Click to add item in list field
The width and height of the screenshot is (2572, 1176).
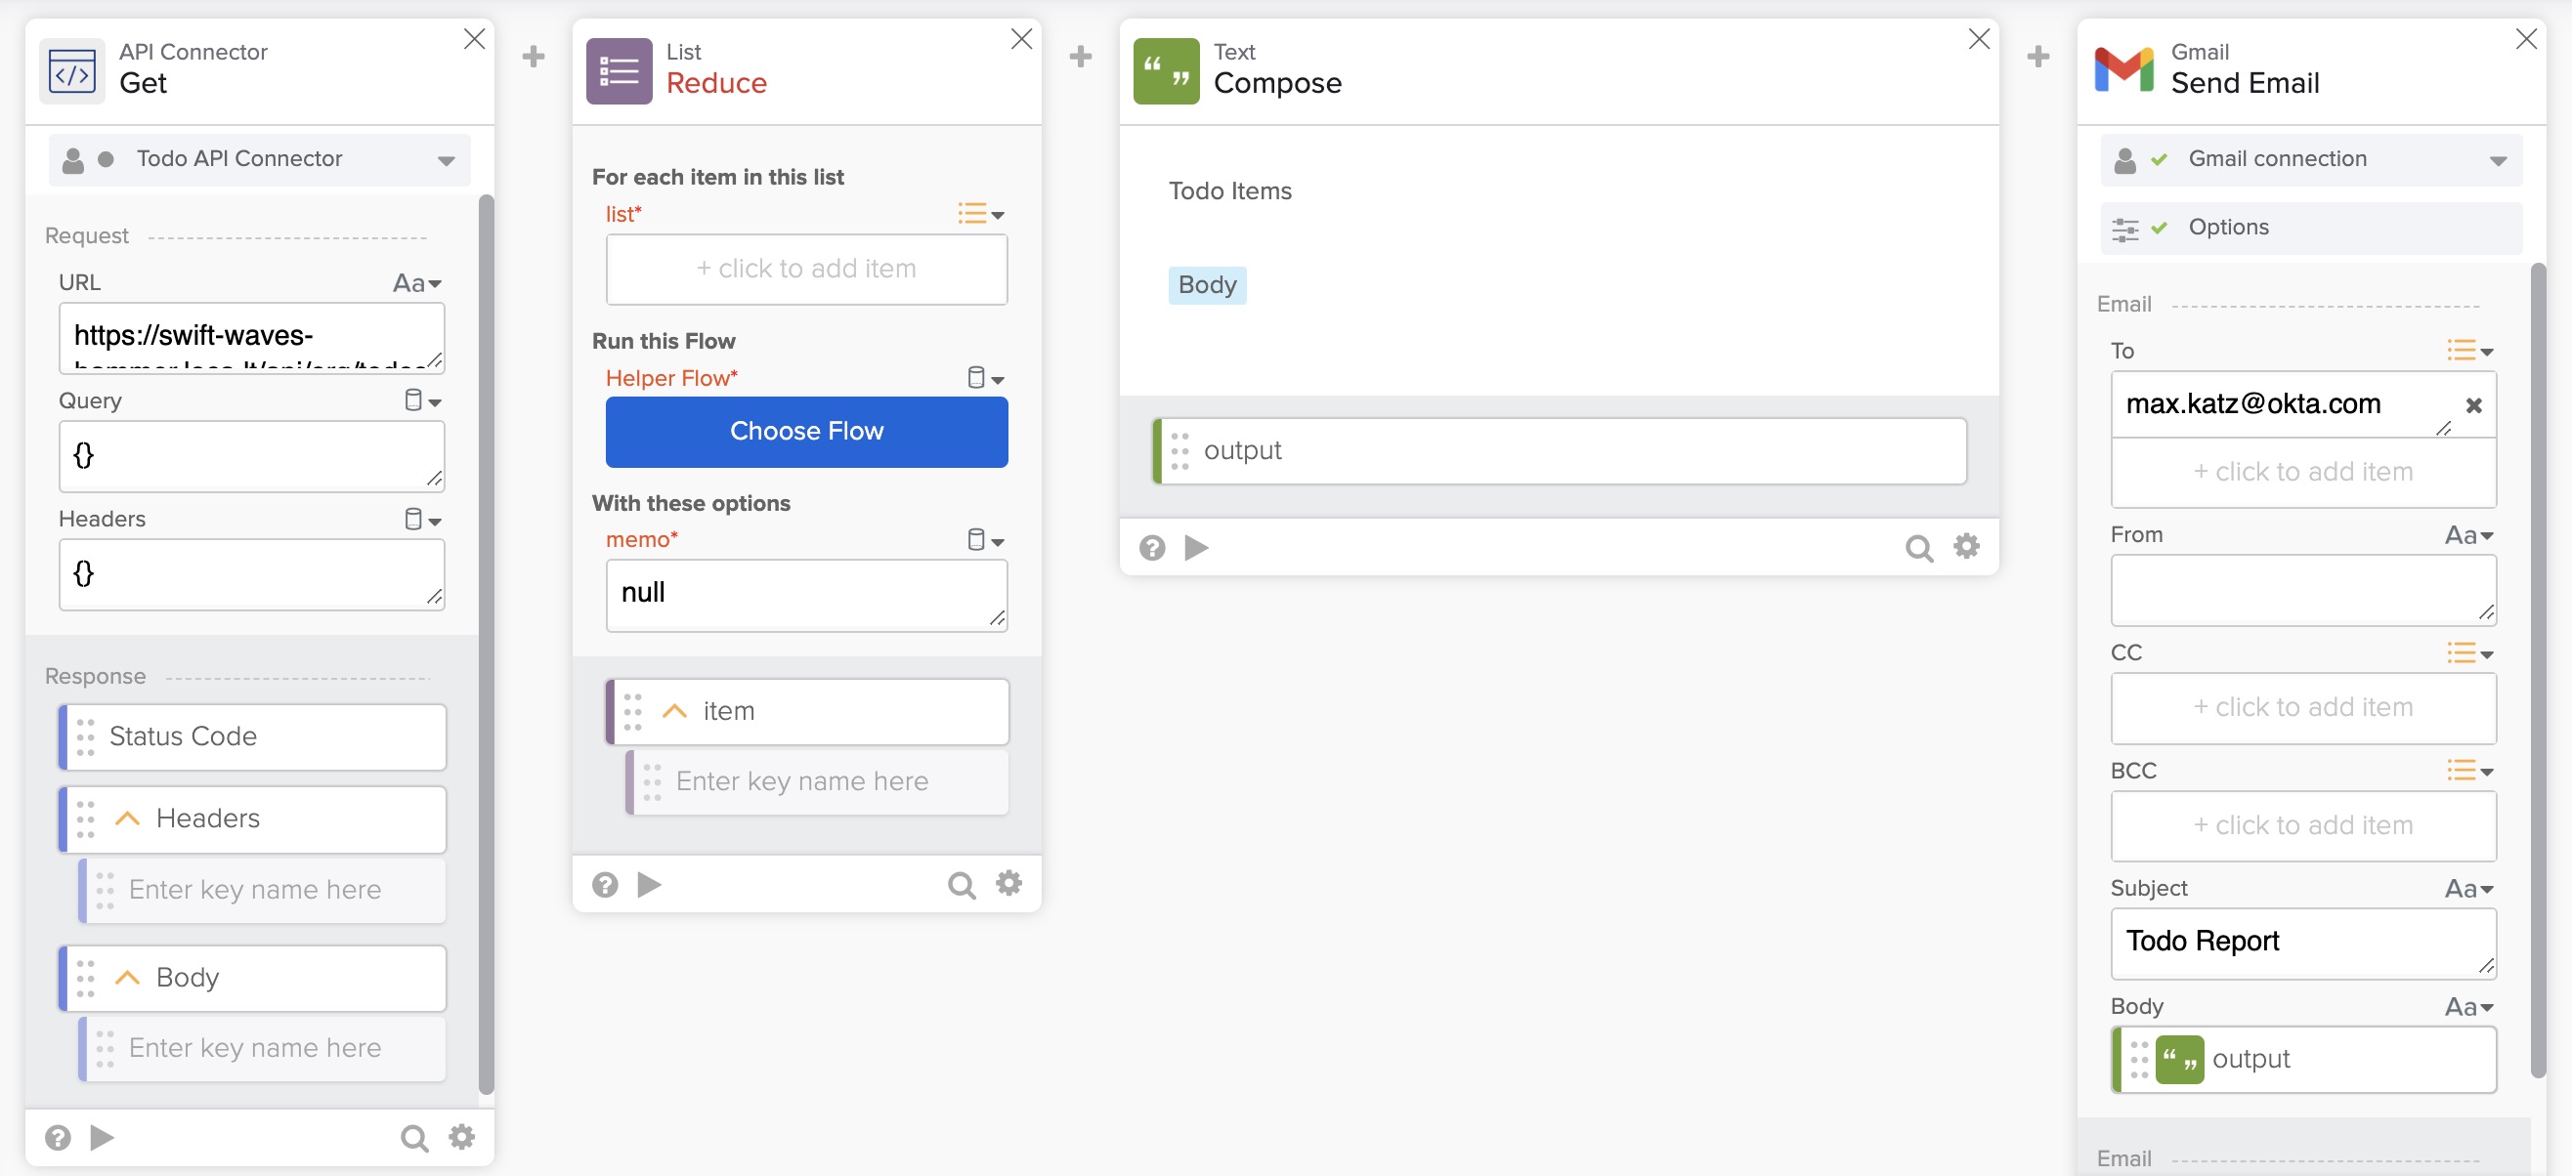pyautogui.click(x=806, y=269)
